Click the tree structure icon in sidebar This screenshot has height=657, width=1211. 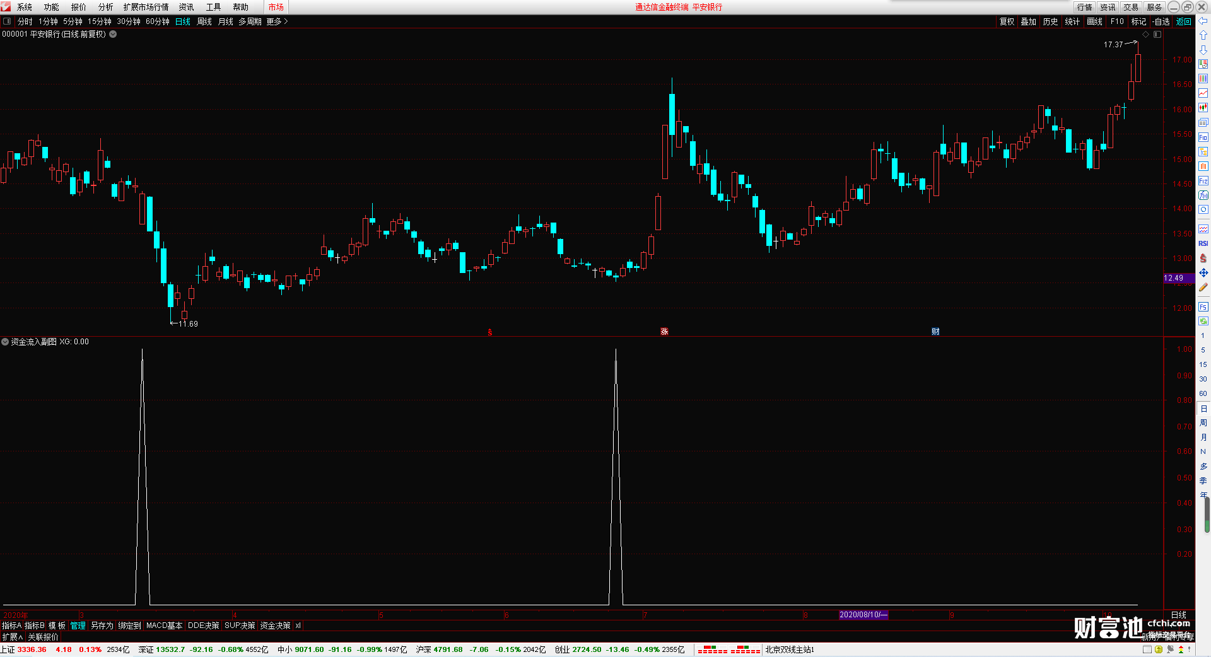click(1203, 152)
